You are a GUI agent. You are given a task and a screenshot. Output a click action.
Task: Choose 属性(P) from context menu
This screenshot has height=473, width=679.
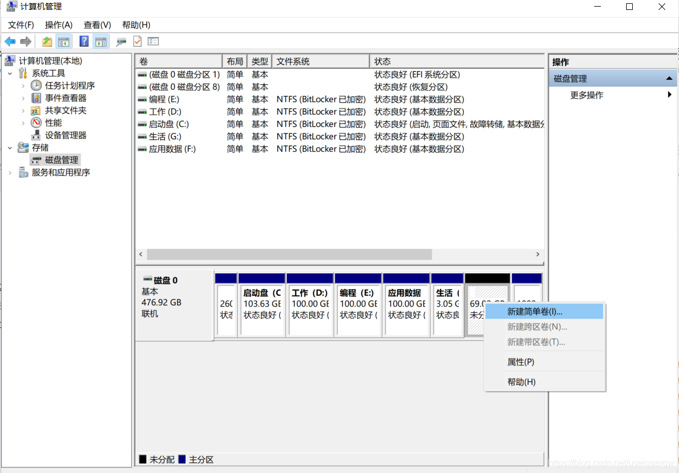tap(545, 362)
